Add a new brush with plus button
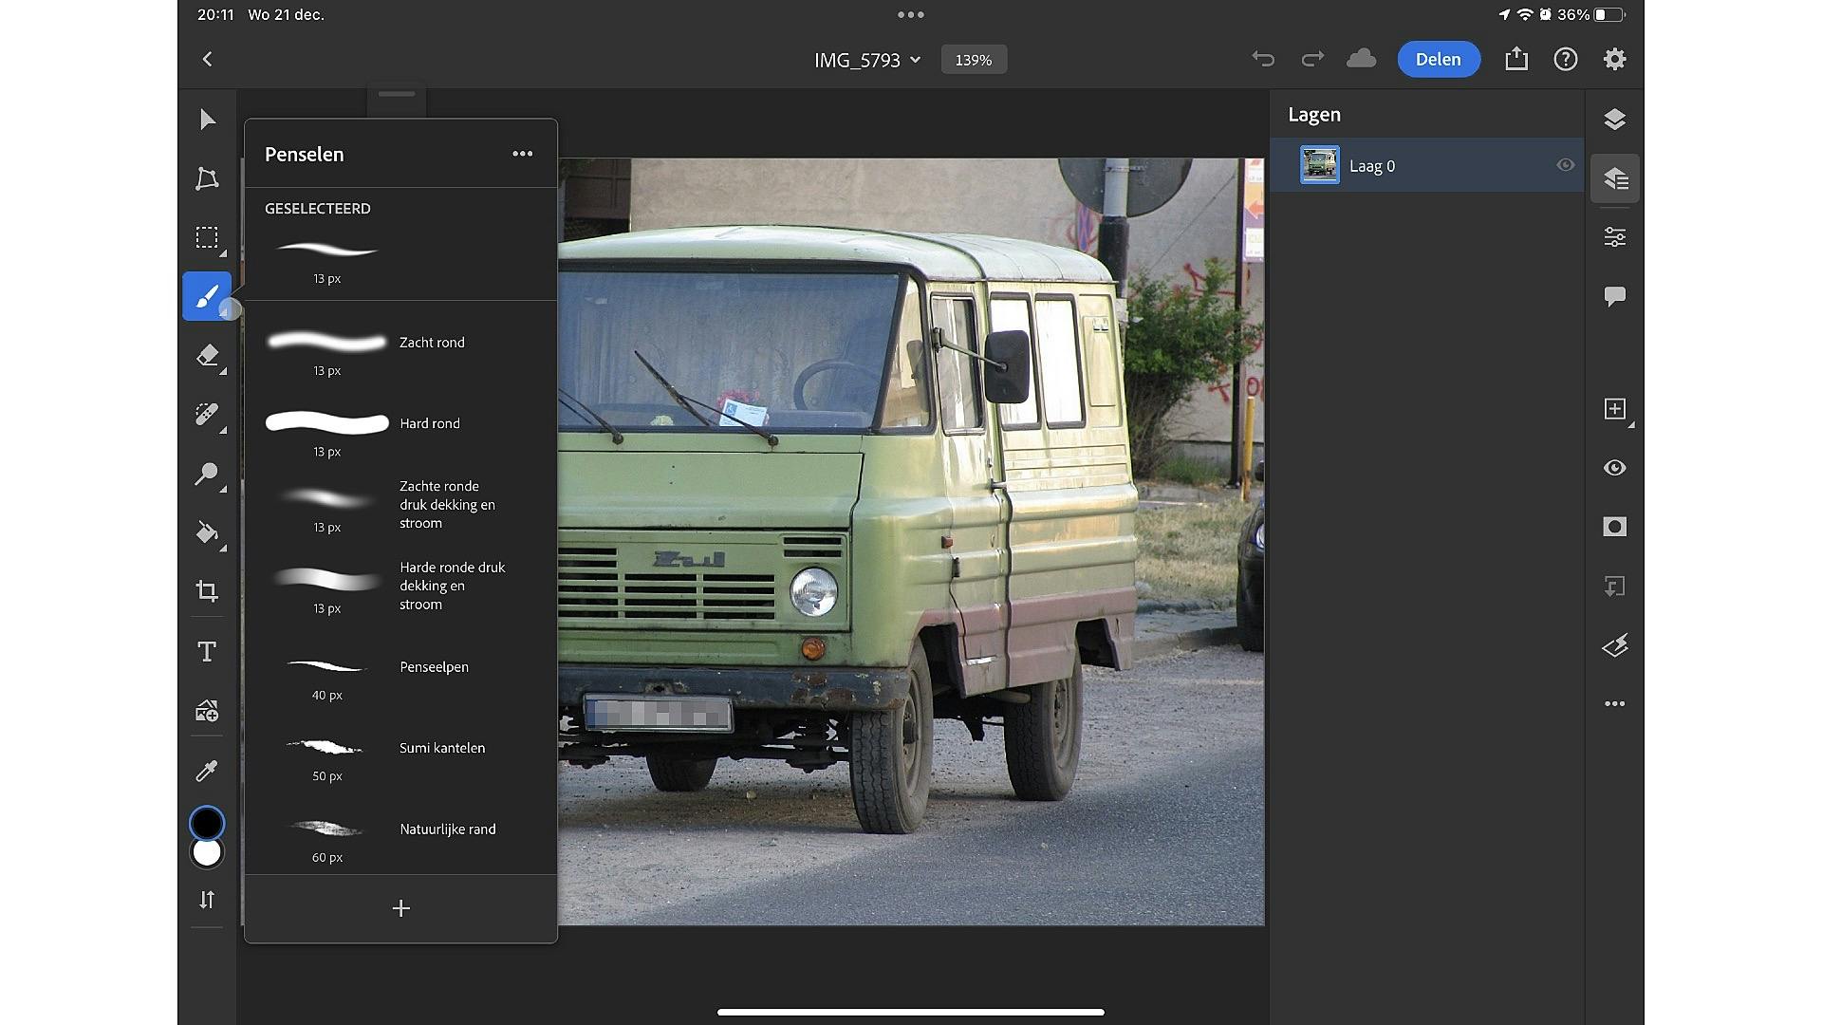This screenshot has height=1025, width=1822. point(400,908)
